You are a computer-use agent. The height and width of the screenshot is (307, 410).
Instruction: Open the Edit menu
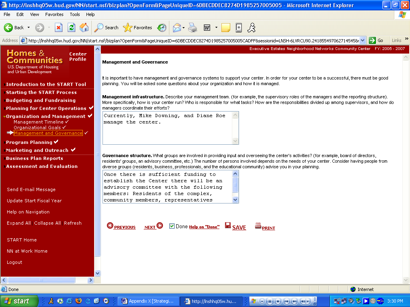click(x=20, y=14)
